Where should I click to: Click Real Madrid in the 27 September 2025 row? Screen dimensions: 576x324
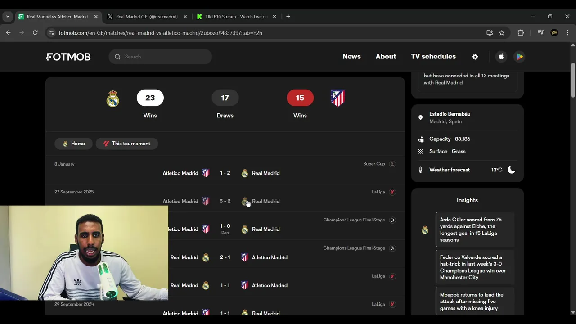coord(266,201)
